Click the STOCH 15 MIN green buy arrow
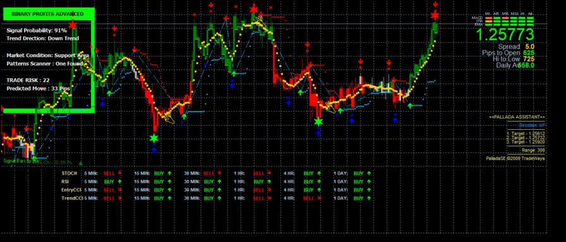Screen dimensions: 566x242 [x=169, y=173]
